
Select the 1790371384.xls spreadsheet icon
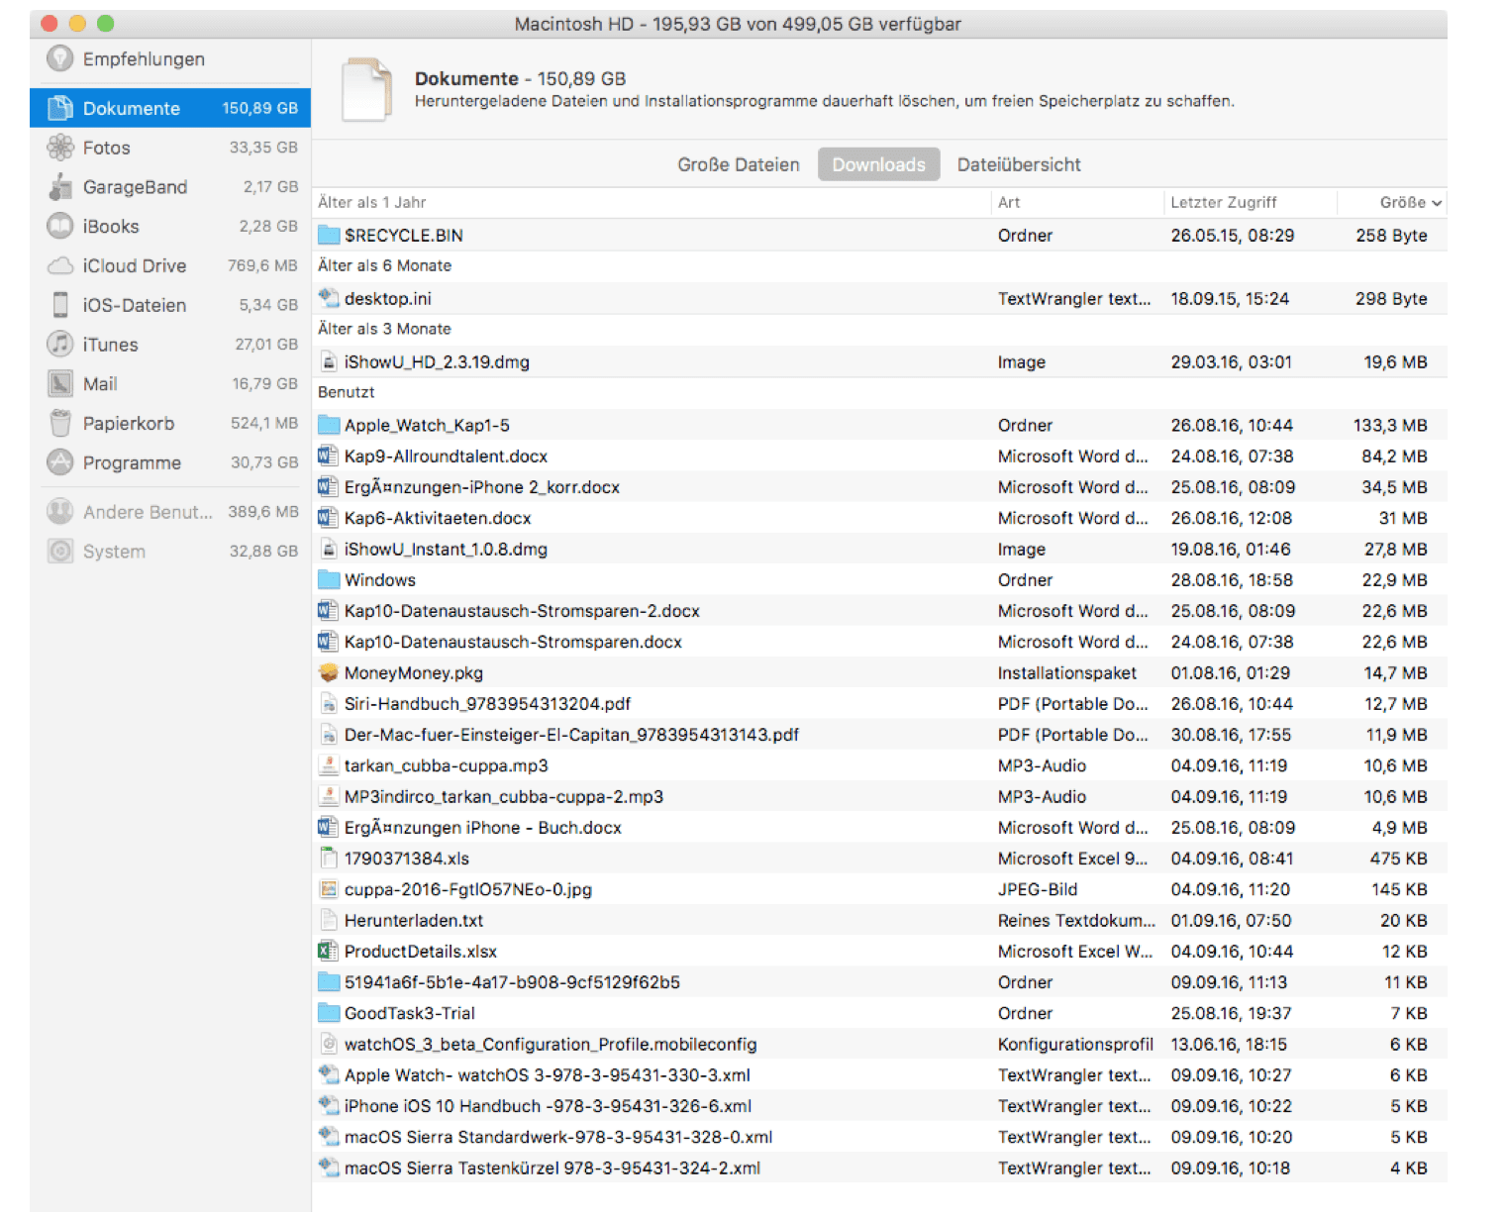coord(329,858)
